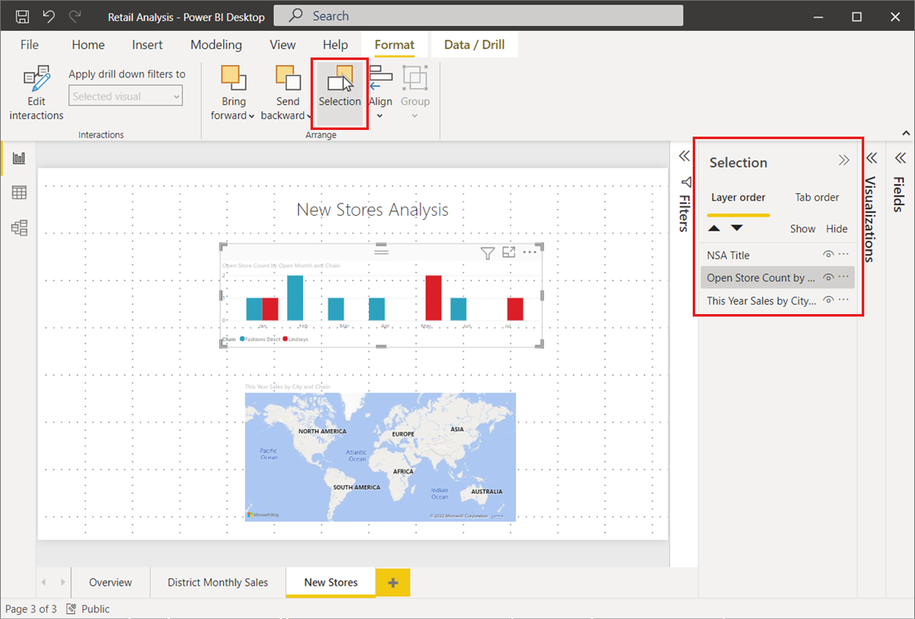Screen dimensions: 915x619
Task: Open the File menu
Action: point(29,45)
